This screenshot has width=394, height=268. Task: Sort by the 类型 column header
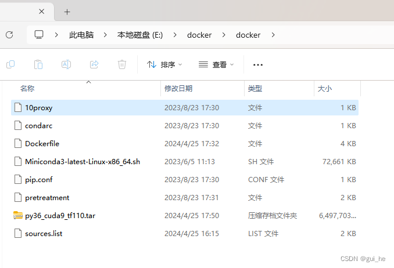point(255,88)
